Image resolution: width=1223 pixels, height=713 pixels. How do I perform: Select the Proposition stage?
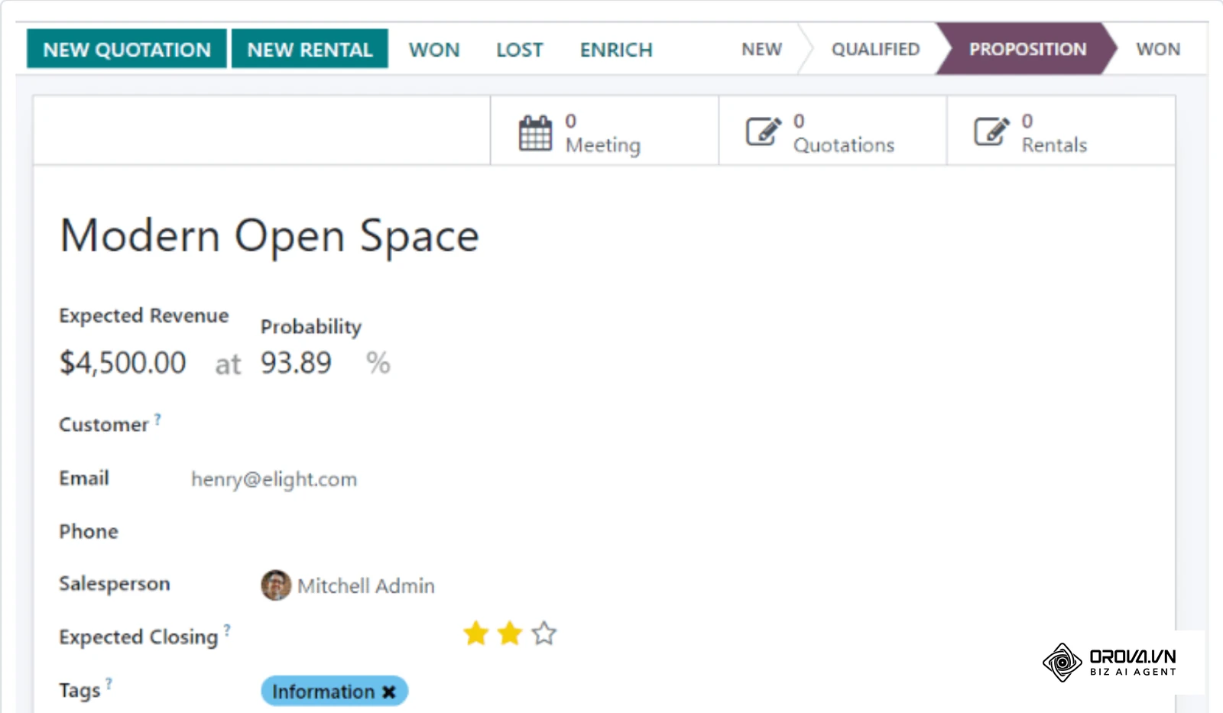click(1027, 49)
